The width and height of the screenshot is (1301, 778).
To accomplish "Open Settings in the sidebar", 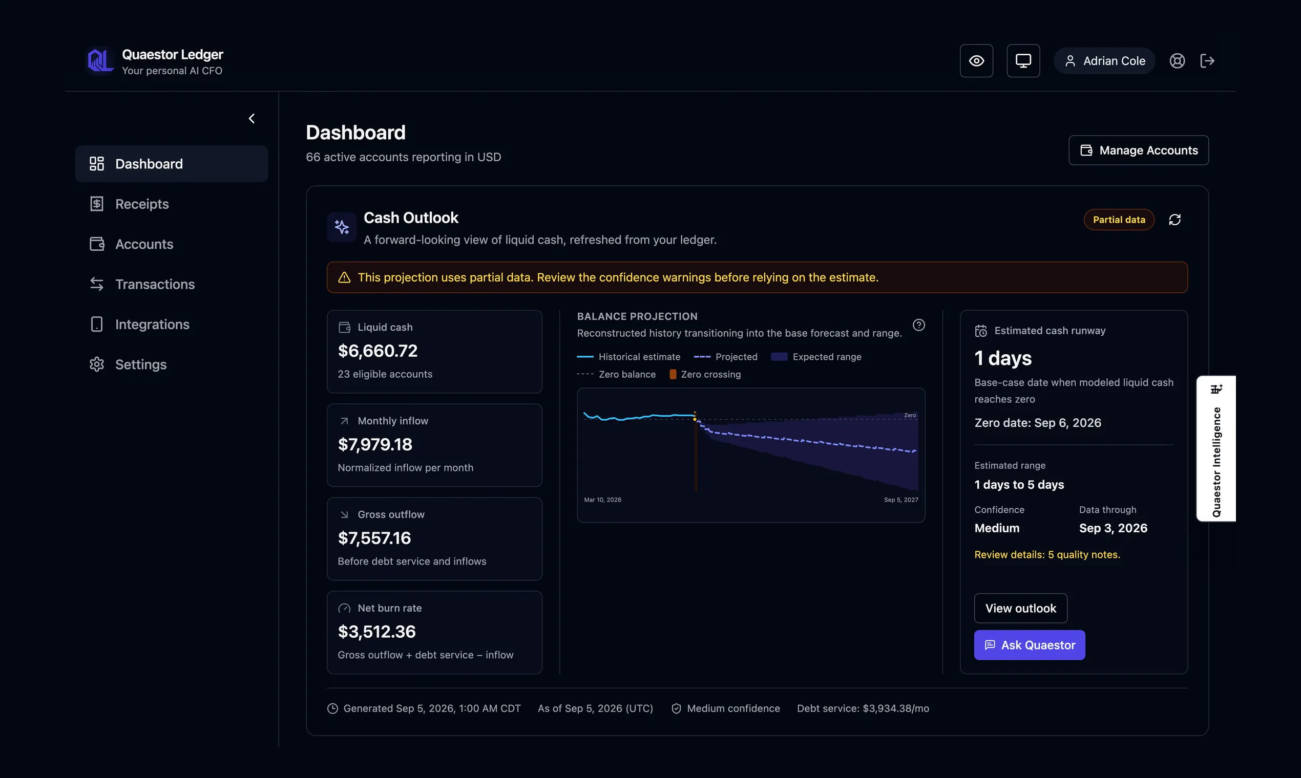I will [x=172, y=364].
